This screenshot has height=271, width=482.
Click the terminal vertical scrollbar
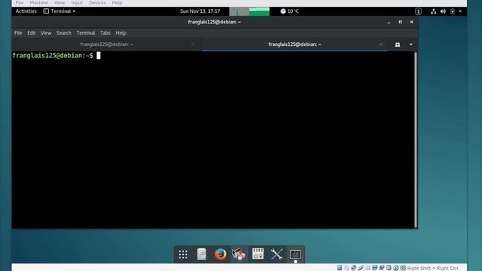416,139
